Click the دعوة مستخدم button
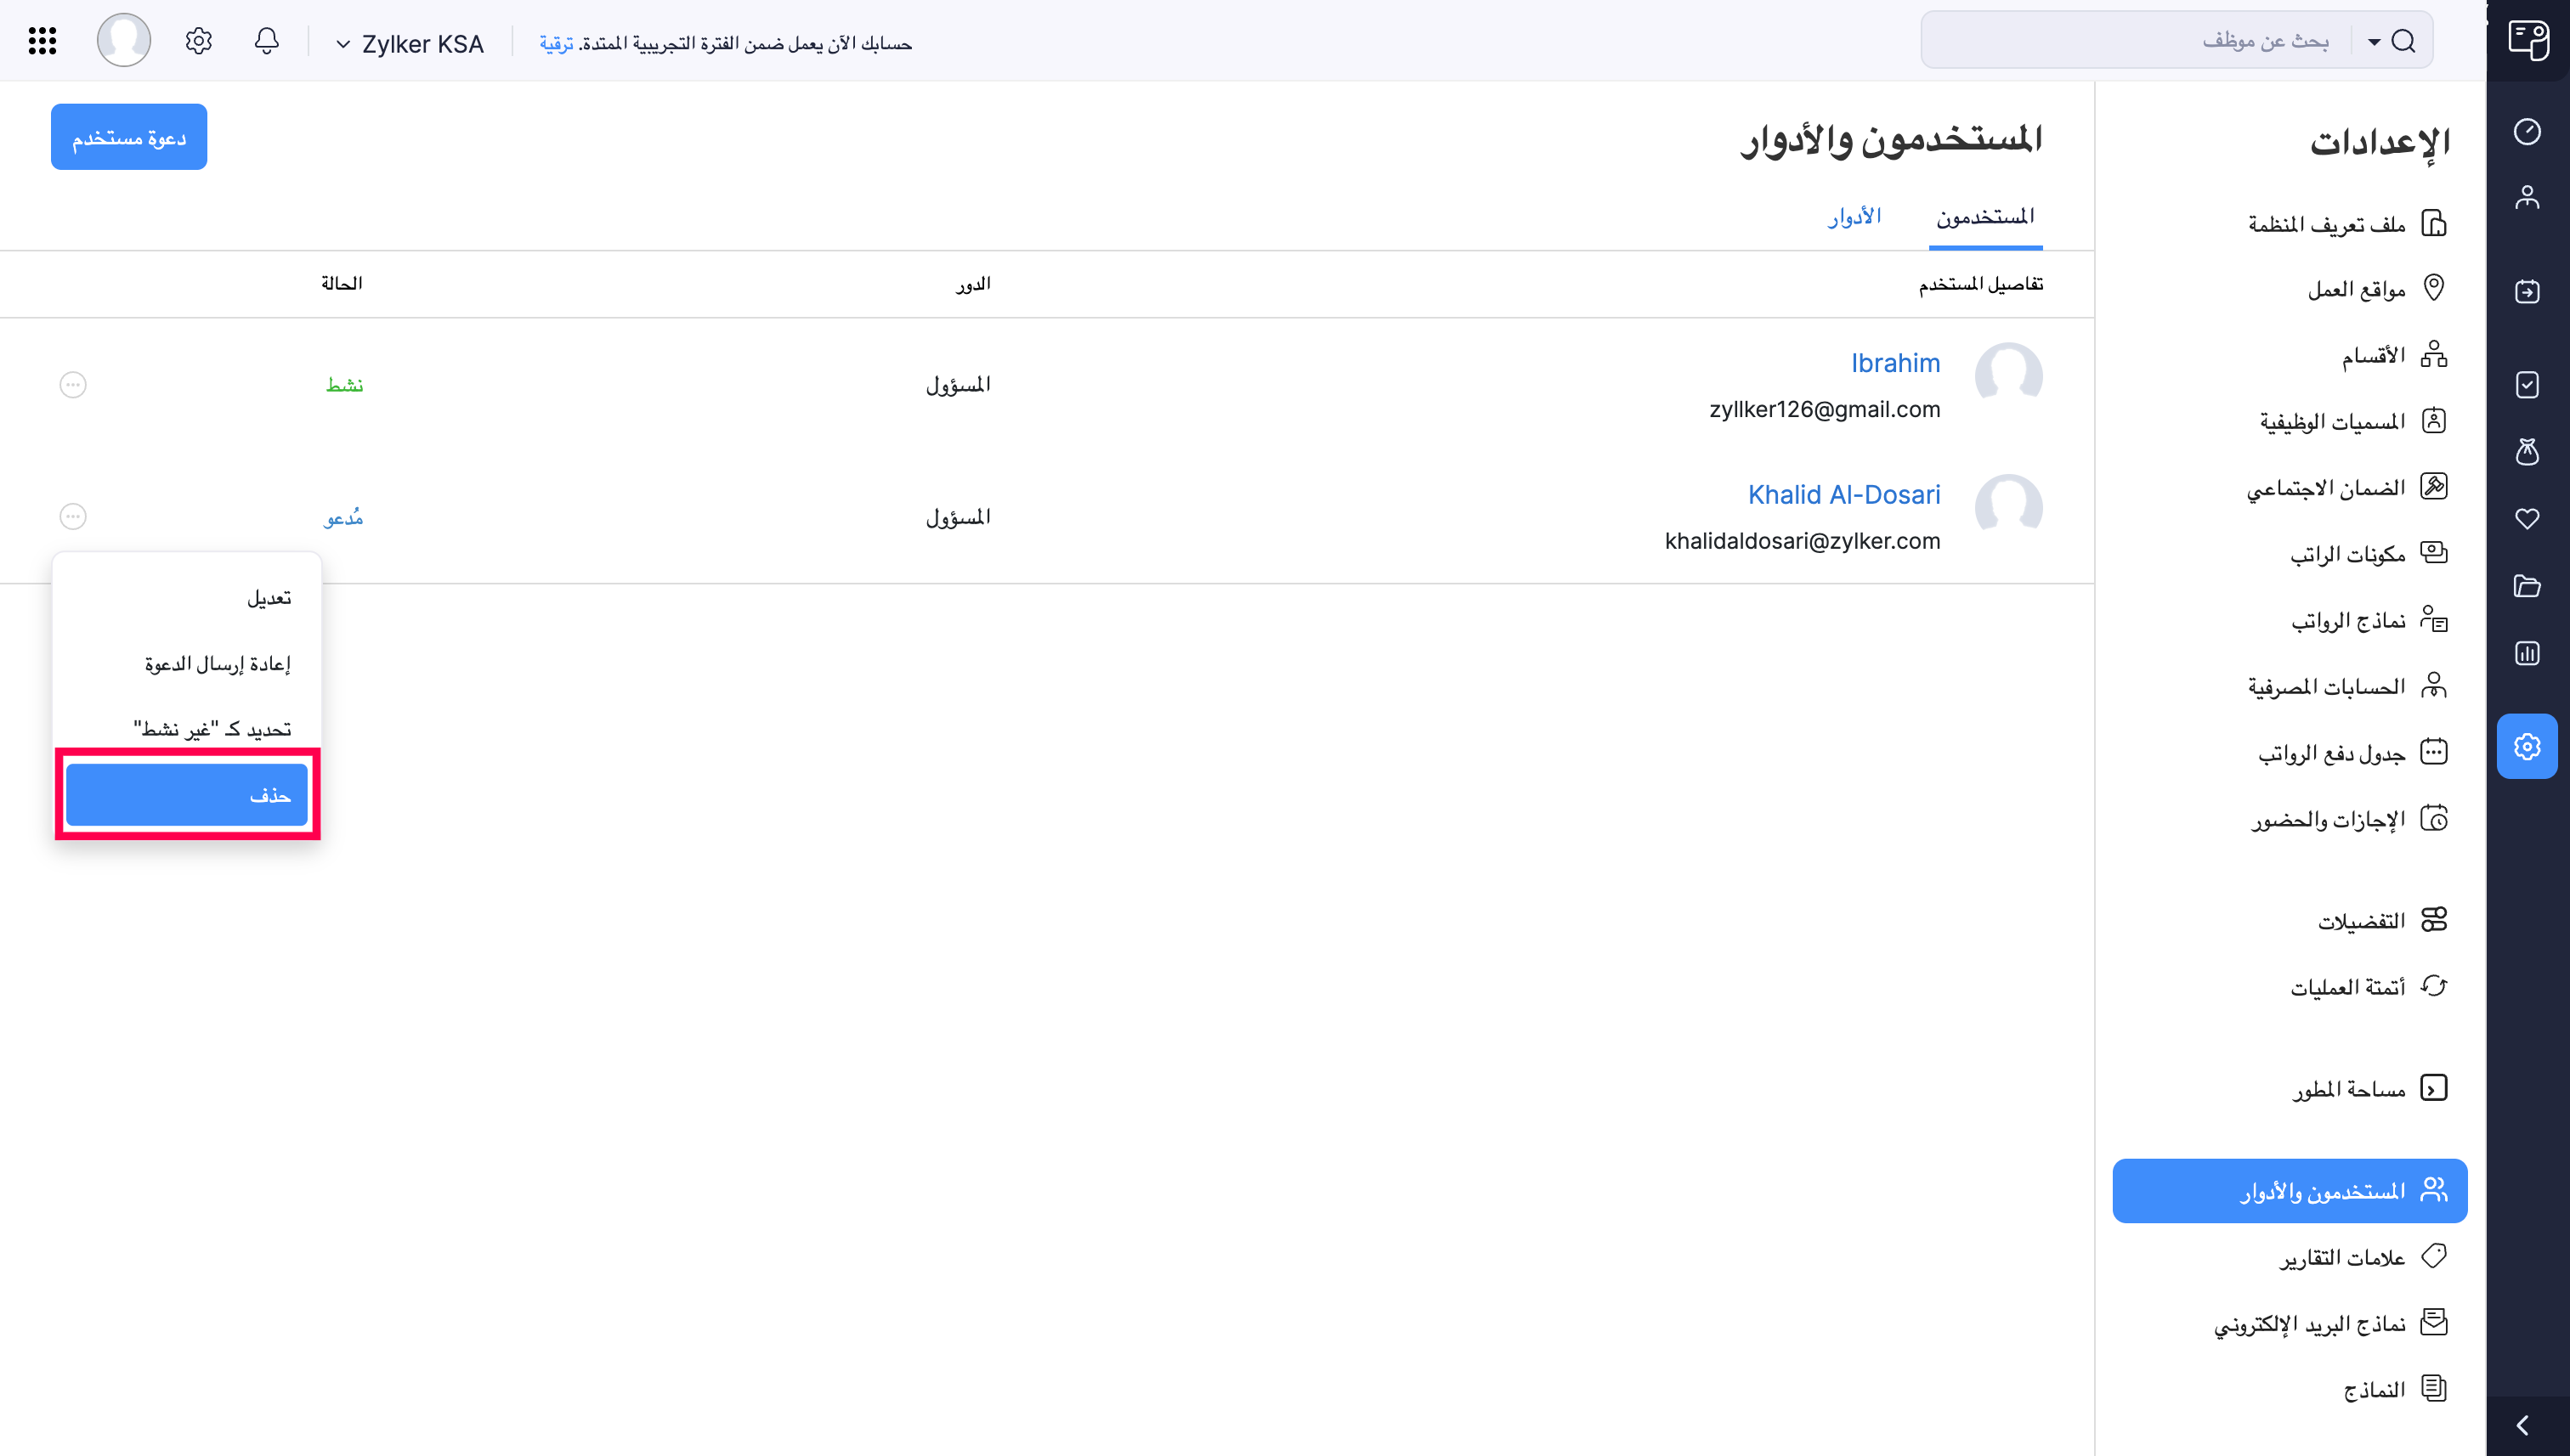This screenshot has height=1456, width=2570. [128, 136]
